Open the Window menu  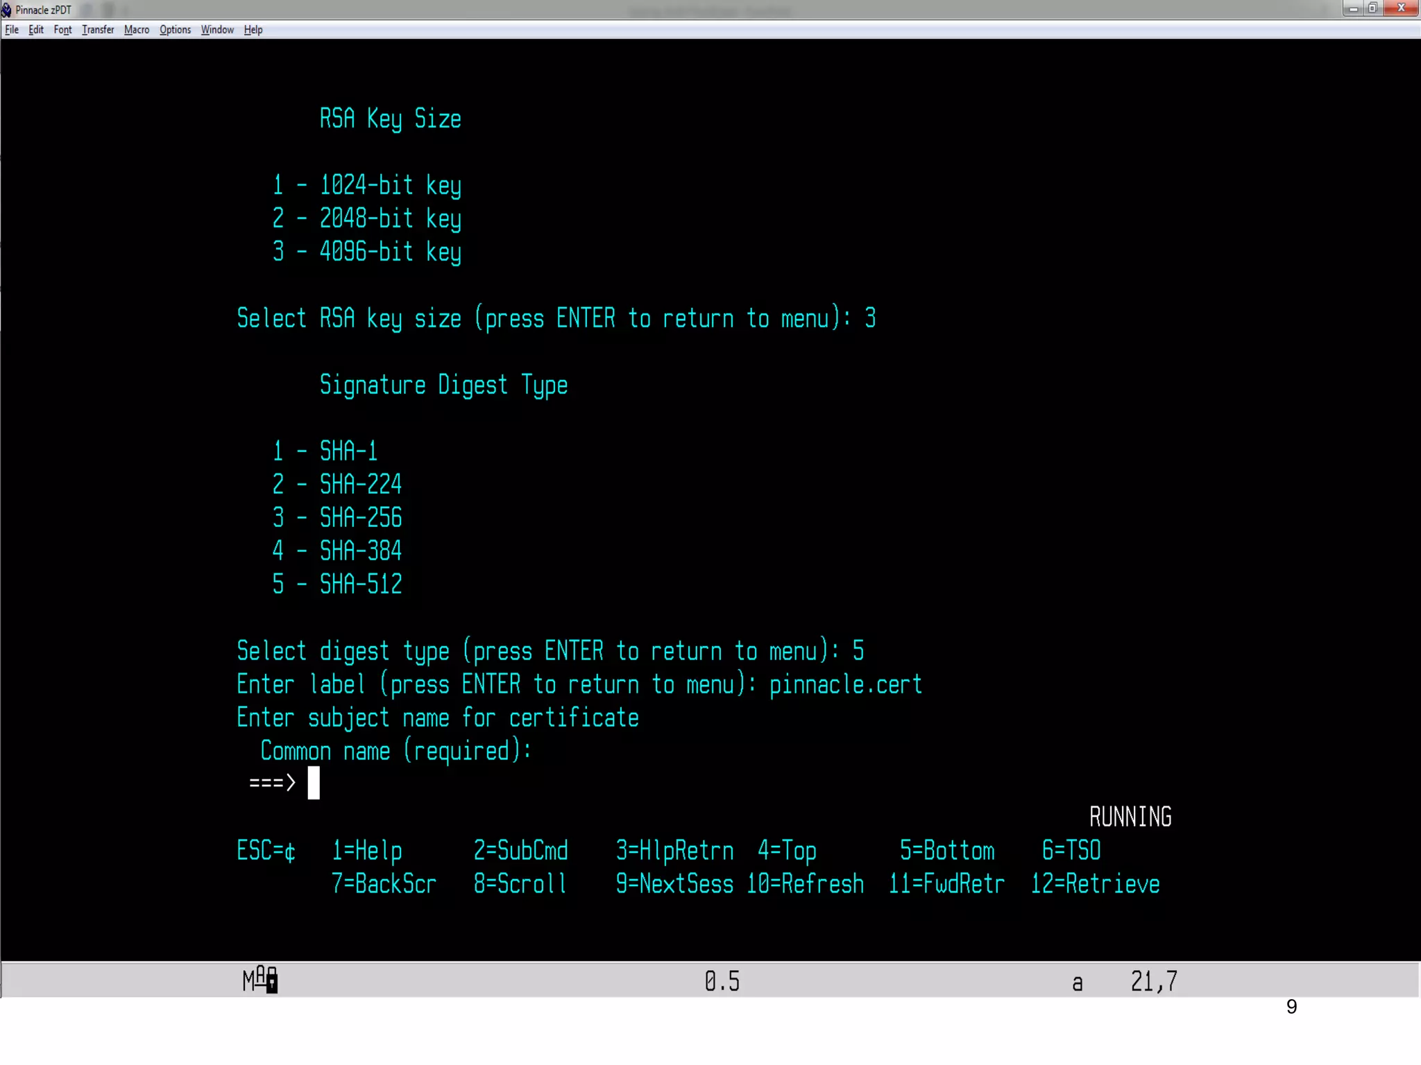pyautogui.click(x=217, y=30)
